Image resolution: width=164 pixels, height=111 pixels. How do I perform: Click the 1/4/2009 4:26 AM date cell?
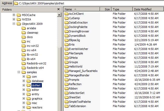[146, 45]
